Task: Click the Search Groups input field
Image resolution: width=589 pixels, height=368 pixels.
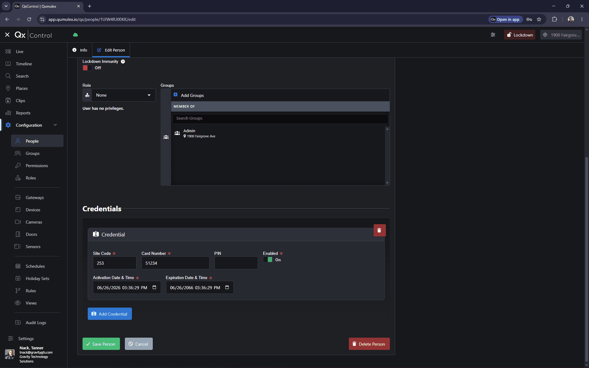Action: pyautogui.click(x=280, y=119)
